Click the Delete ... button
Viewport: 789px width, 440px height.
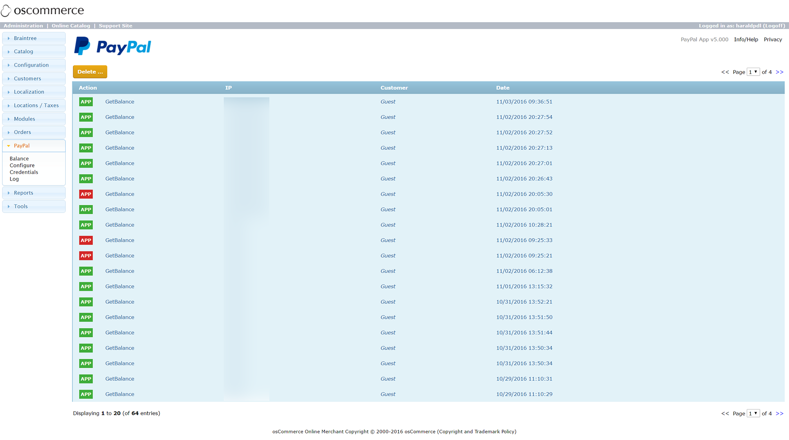(90, 72)
